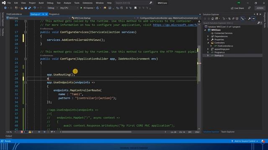Click Add to Source Control
This screenshot has height=150, width=268.
click(x=245, y=141)
